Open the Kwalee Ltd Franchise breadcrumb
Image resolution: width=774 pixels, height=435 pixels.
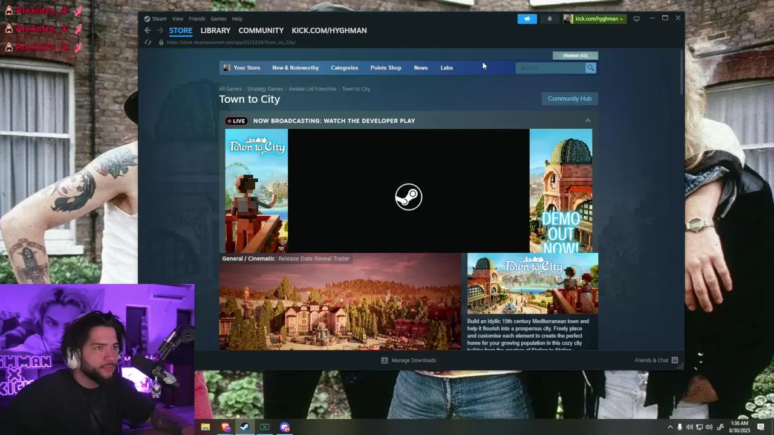(x=313, y=89)
